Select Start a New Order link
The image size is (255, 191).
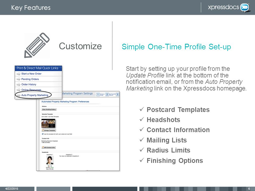pos(31,74)
